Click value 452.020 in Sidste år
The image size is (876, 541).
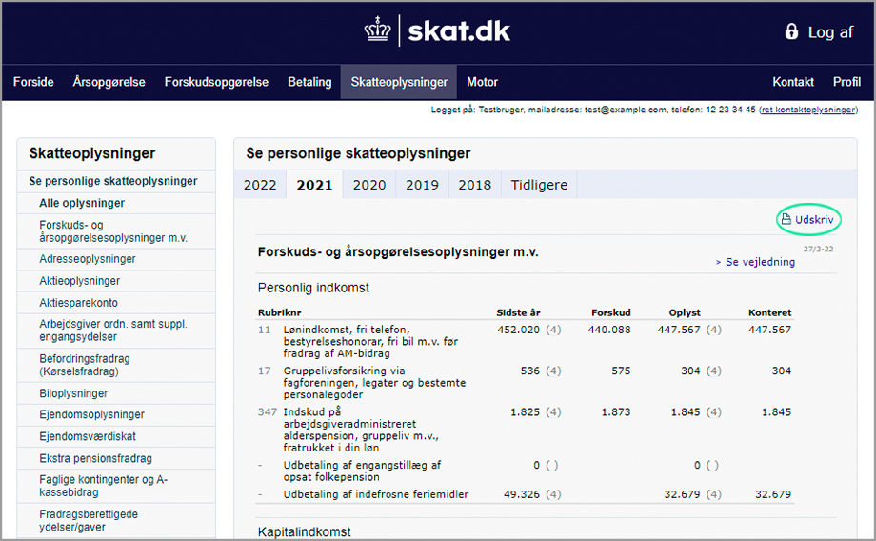(518, 330)
